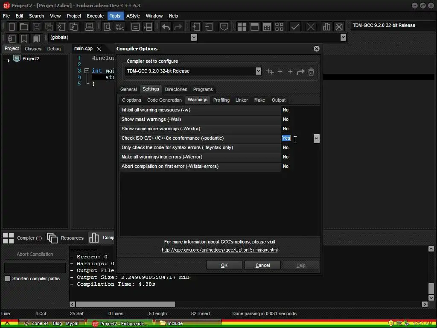Click the double-plus find compilers icon
This screenshot has height=328, width=437.
point(270,72)
